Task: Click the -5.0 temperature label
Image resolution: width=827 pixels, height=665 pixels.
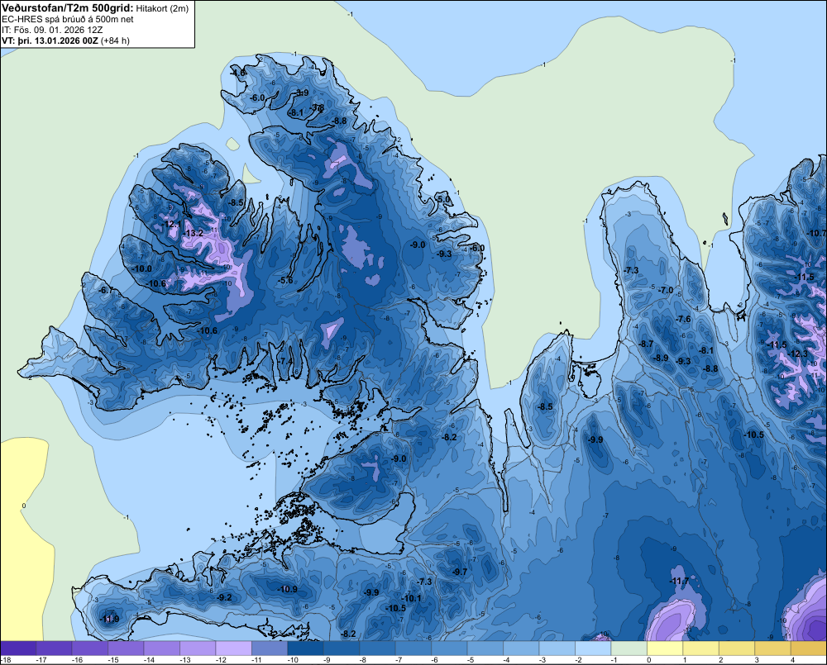Action: (x=443, y=199)
